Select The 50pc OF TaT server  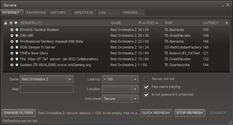coord(116,59)
